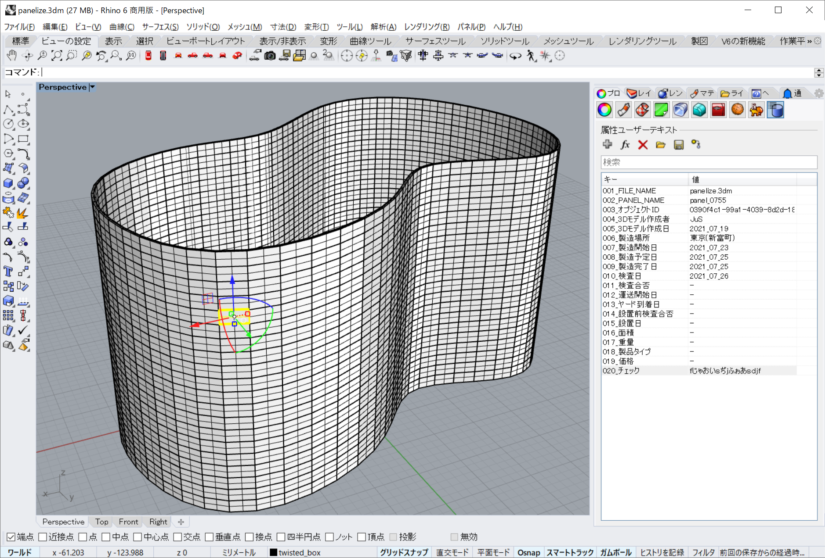Select the color wheel in the properties panel
This screenshot has height=558, width=825.
[604, 110]
